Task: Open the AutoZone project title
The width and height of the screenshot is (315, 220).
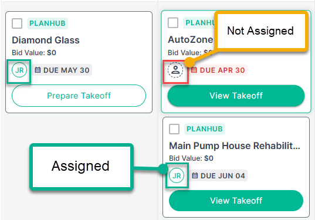Action: (x=190, y=39)
